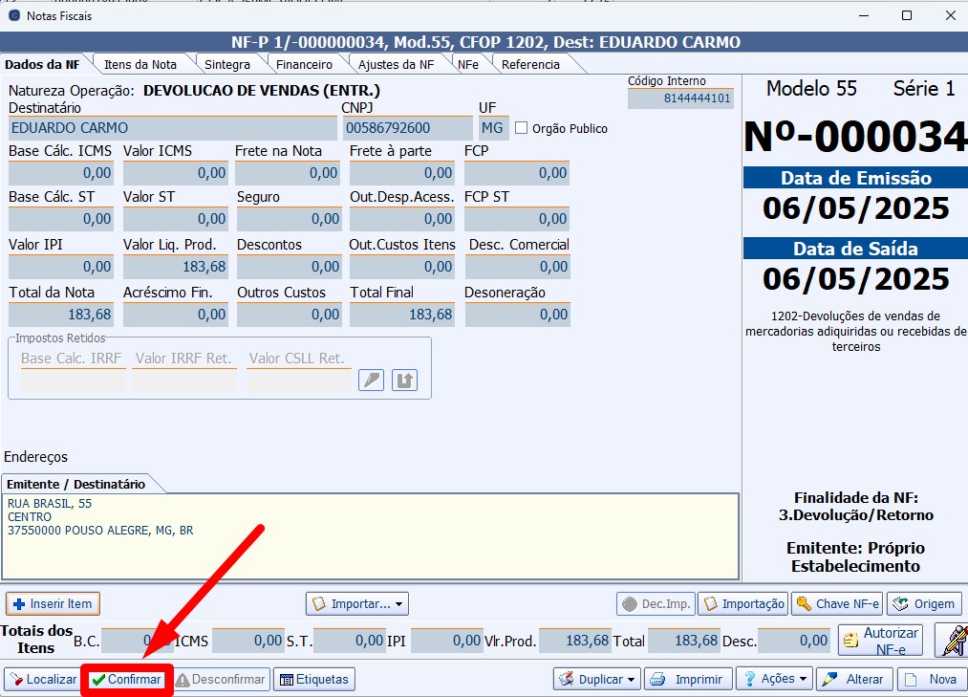Select the Sintegra tab
Image resolution: width=968 pixels, height=697 pixels.
click(226, 64)
